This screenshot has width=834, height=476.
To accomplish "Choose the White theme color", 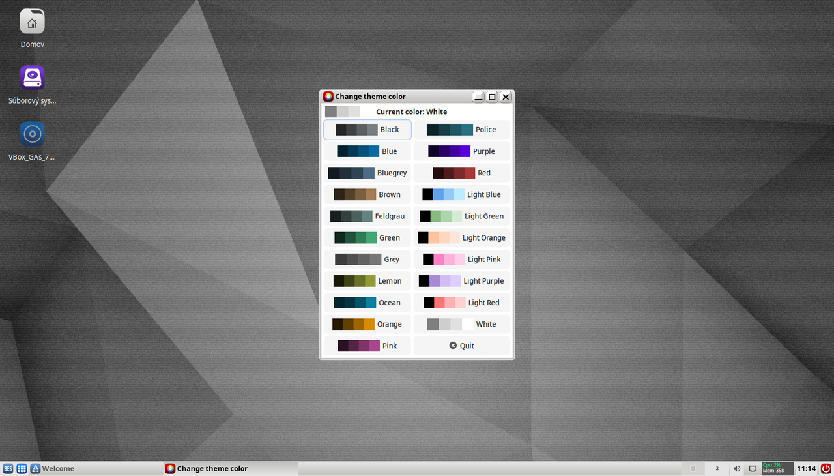I will [x=461, y=323].
